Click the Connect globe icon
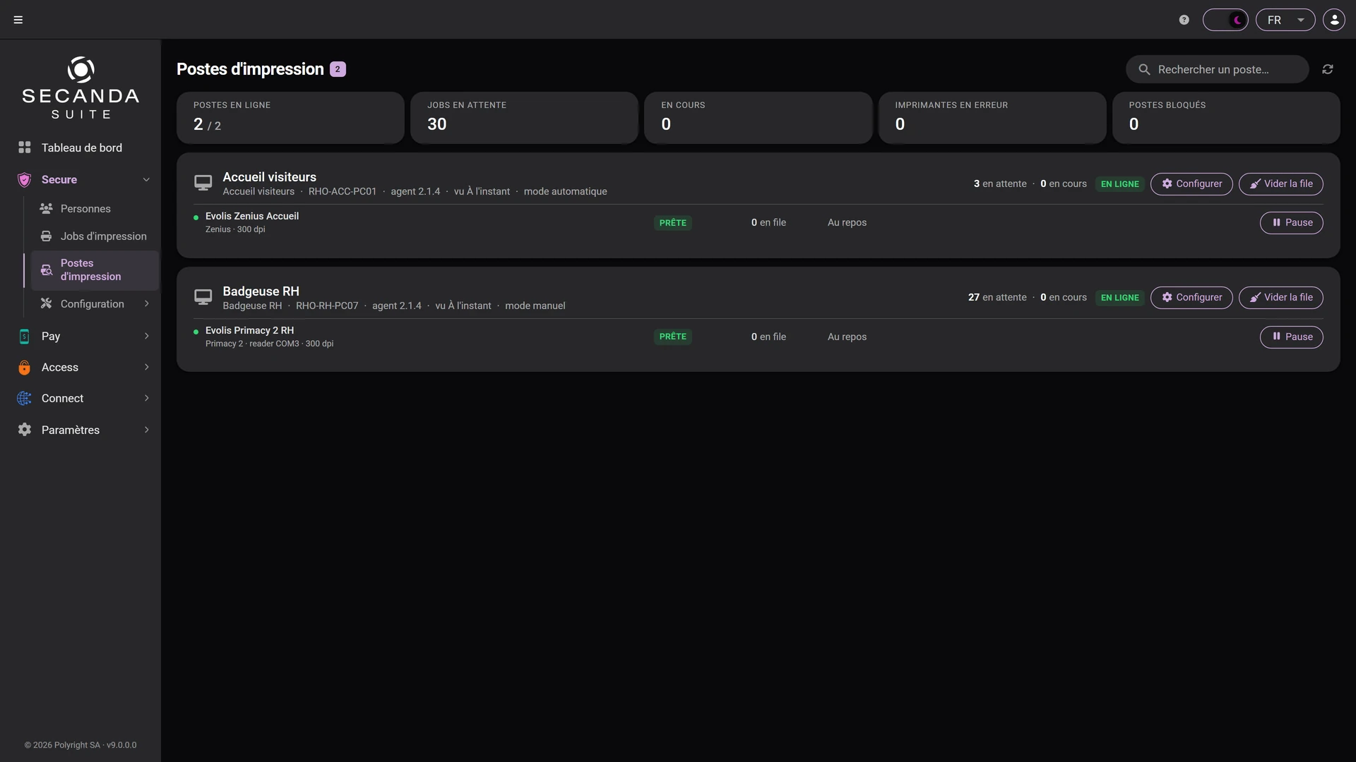This screenshot has height=762, width=1356. 25,399
